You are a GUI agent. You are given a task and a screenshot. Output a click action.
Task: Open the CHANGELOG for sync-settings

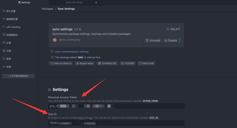click(x=107, y=63)
